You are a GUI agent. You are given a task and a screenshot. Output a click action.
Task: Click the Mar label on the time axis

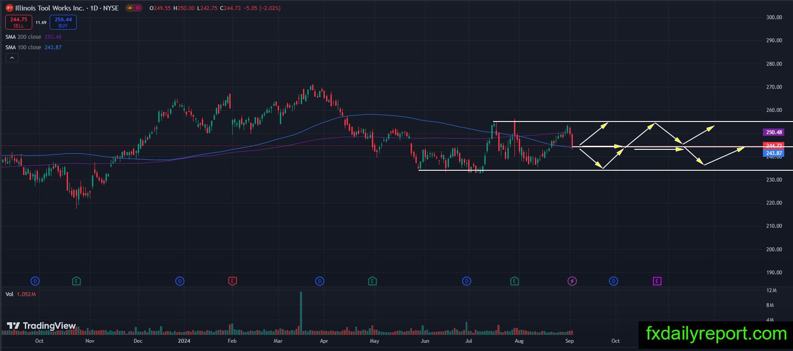point(278,341)
